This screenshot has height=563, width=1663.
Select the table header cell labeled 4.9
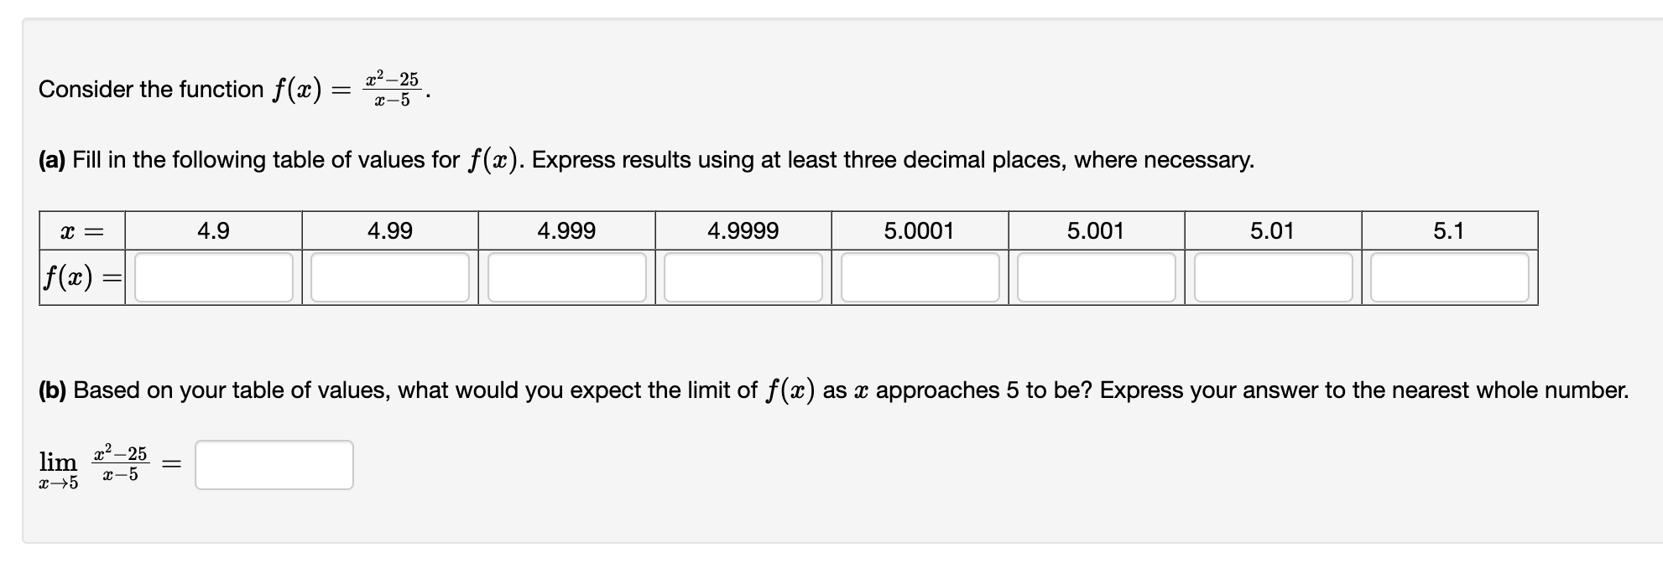(x=212, y=230)
